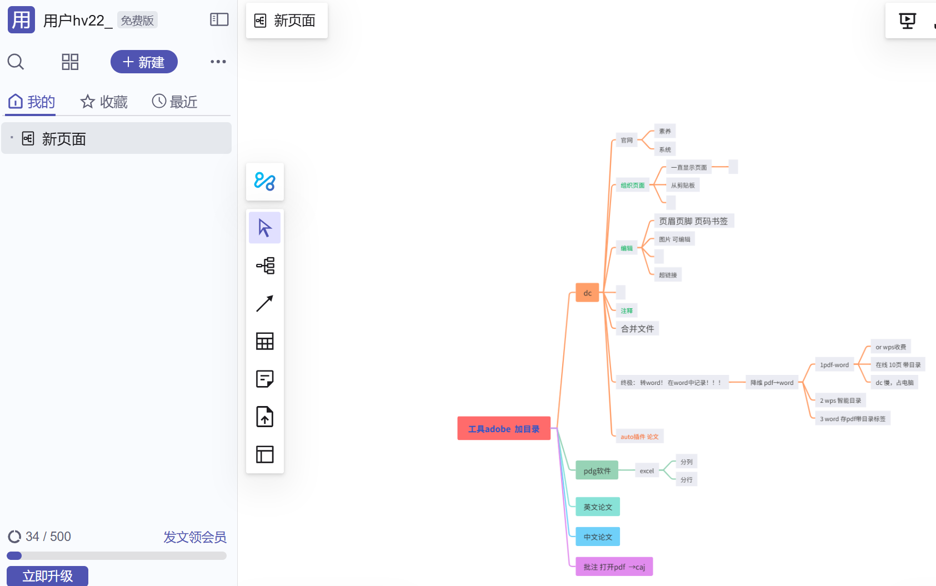Select the pointer selection tool
The image size is (936, 586).
[x=265, y=228]
